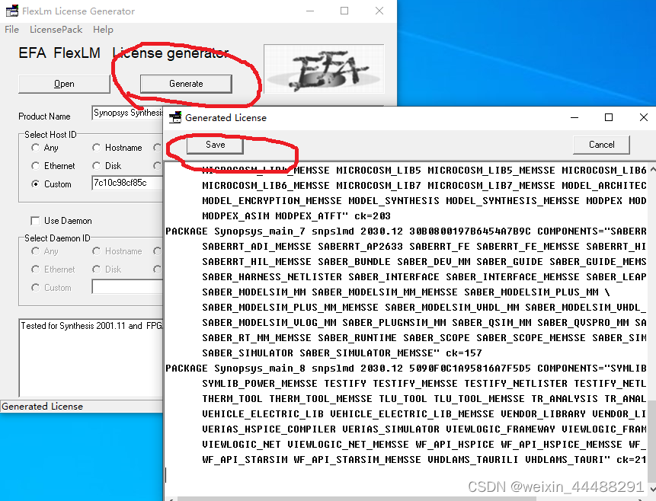
Task: Minimize the FlexLm License Generator window
Action: (x=310, y=11)
